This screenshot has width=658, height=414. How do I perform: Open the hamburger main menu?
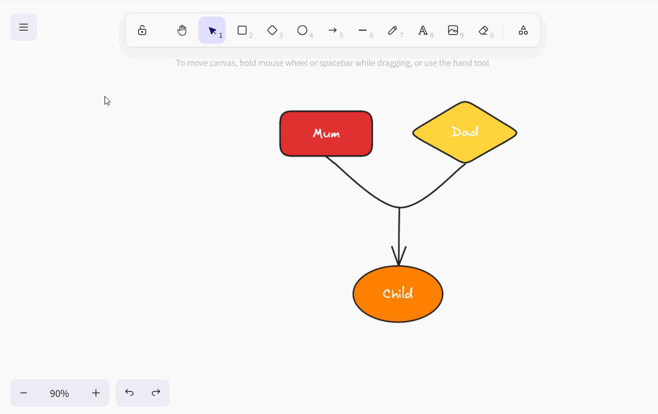coord(24,27)
